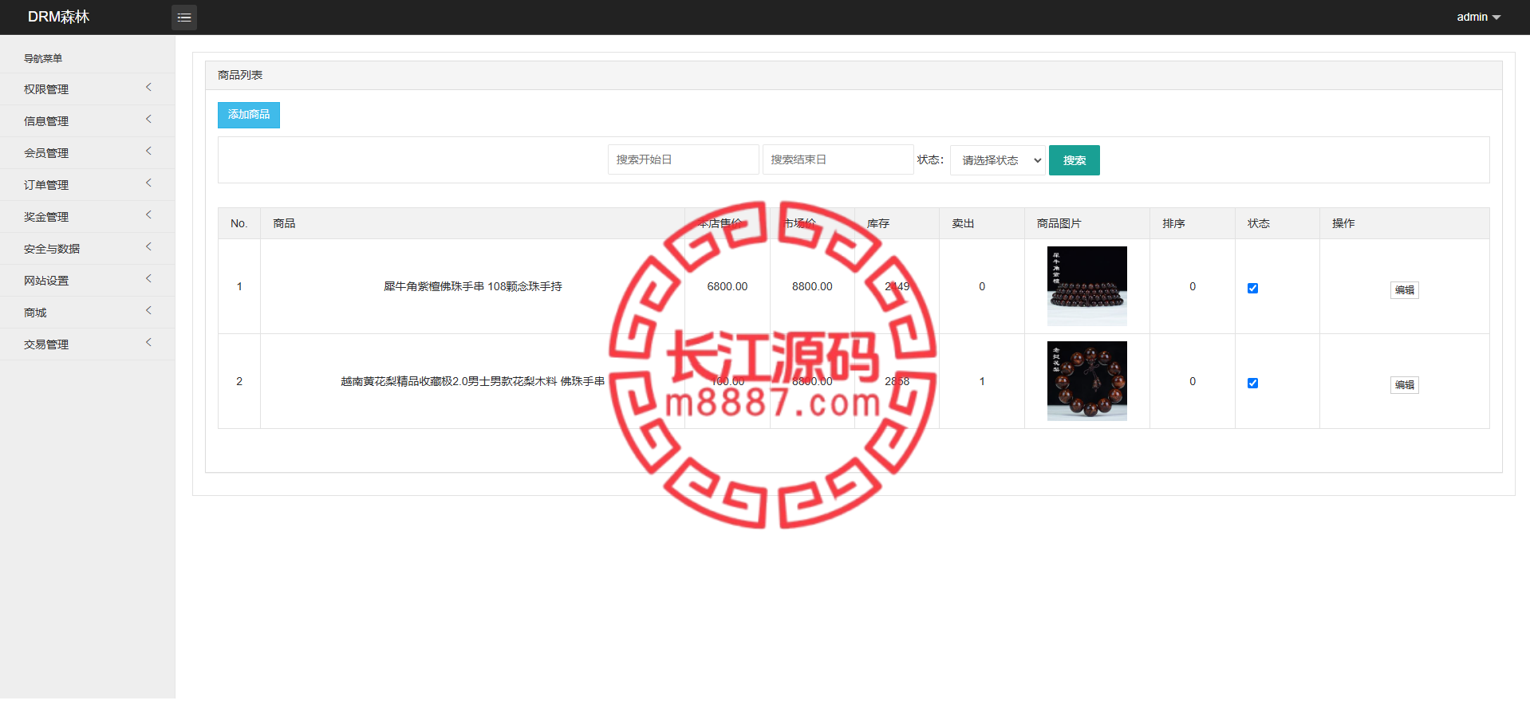Click the chevron beside 网站设置
Viewport: 1530px width, 728px height.
[x=148, y=279]
